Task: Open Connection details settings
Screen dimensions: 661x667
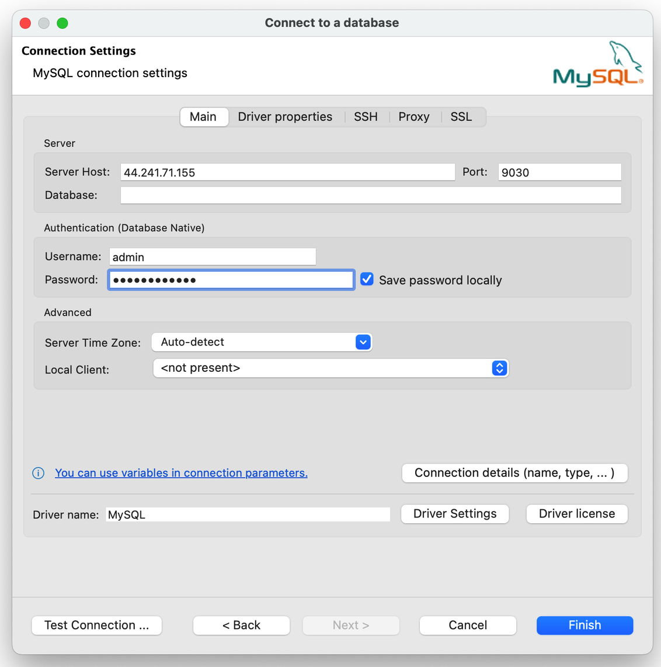Action: [x=514, y=472]
